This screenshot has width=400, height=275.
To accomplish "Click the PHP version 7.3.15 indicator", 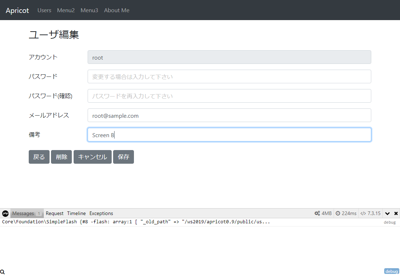I will [x=371, y=213].
